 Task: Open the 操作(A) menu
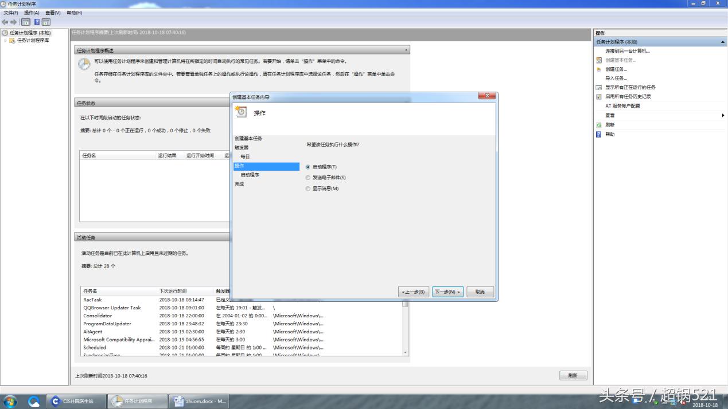click(x=32, y=13)
